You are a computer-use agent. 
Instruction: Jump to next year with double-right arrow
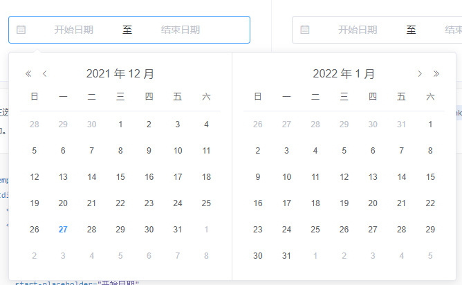click(x=436, y=74)
